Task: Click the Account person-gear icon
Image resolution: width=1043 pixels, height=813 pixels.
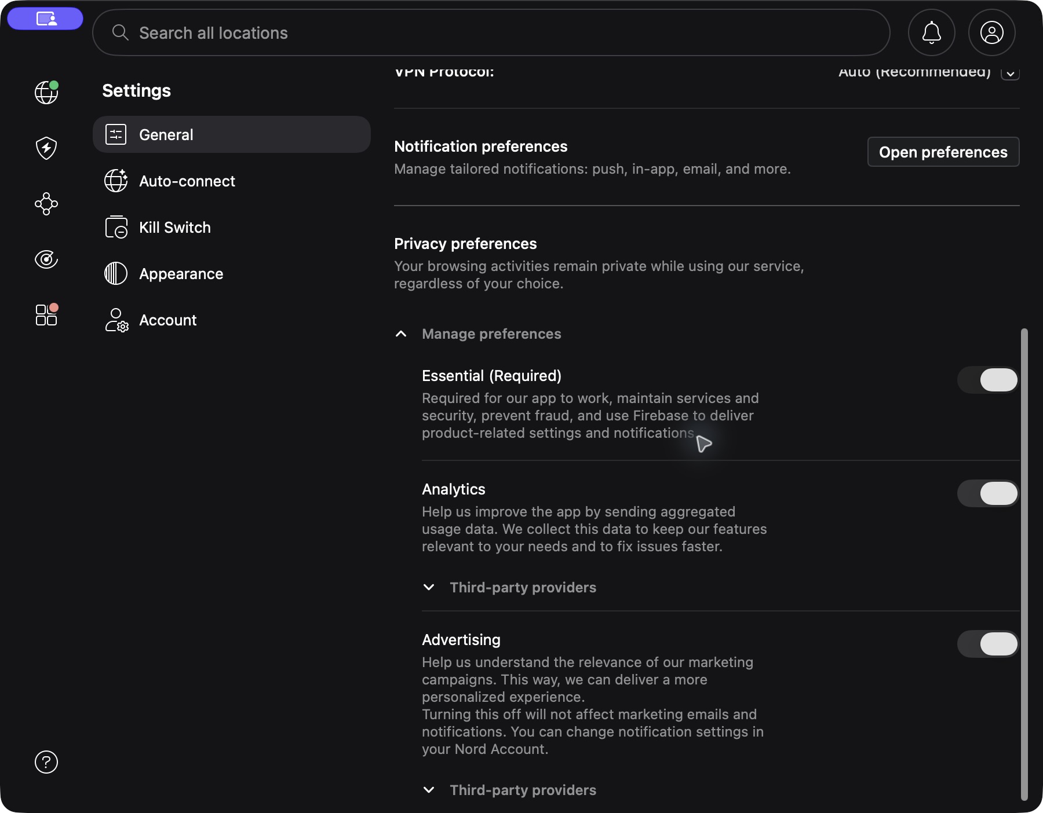Action: click(116, 320)
